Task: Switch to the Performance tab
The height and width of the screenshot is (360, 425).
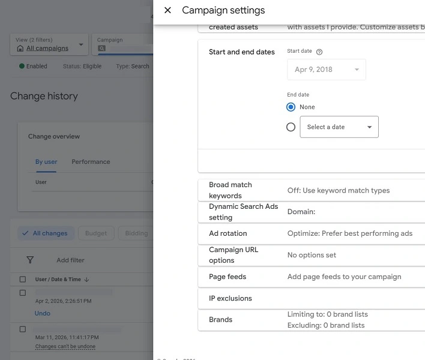Action: (x=91, y=162)
